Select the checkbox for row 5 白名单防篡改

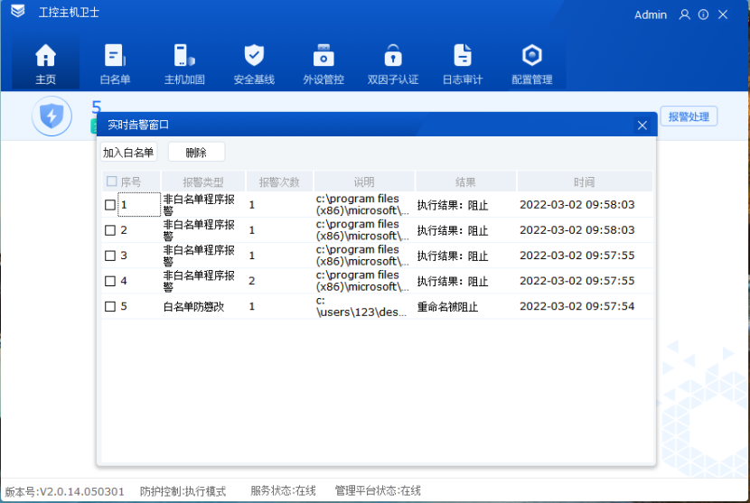pyautogui.click(x=110, y=306)
